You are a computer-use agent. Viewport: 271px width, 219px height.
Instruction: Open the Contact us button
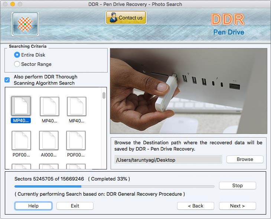click(126, 17)
